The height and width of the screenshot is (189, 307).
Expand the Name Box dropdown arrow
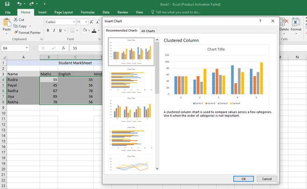tap(27, 48)
